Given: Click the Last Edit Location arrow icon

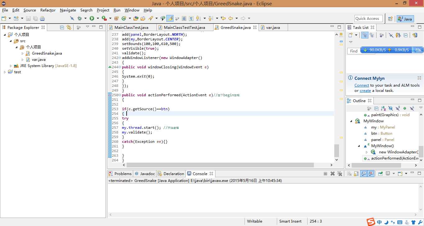Looking at the screenshot, I should pyautogui.click(x=223, y=18).
